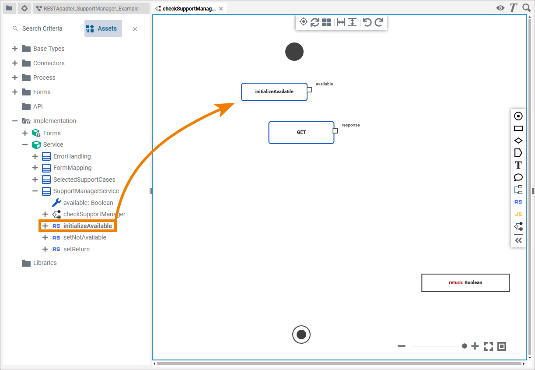Toggle the eye visibility icon at top right

click(500, 8)
